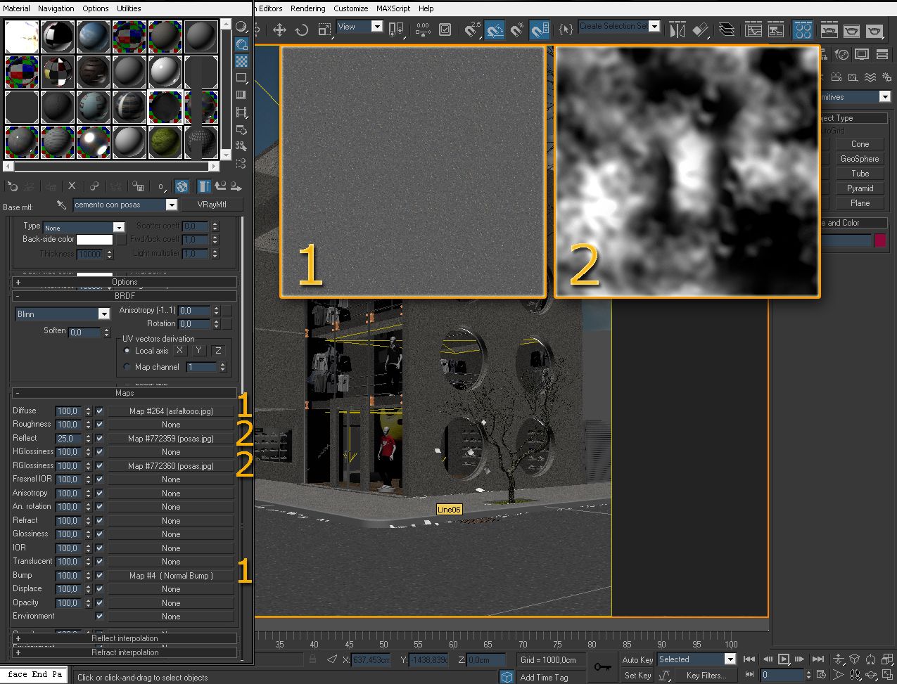Select the Move tool in main toolbar
The width and height of the screenshot is (897, 684).
pyautogui.click(x=279, y=30)
